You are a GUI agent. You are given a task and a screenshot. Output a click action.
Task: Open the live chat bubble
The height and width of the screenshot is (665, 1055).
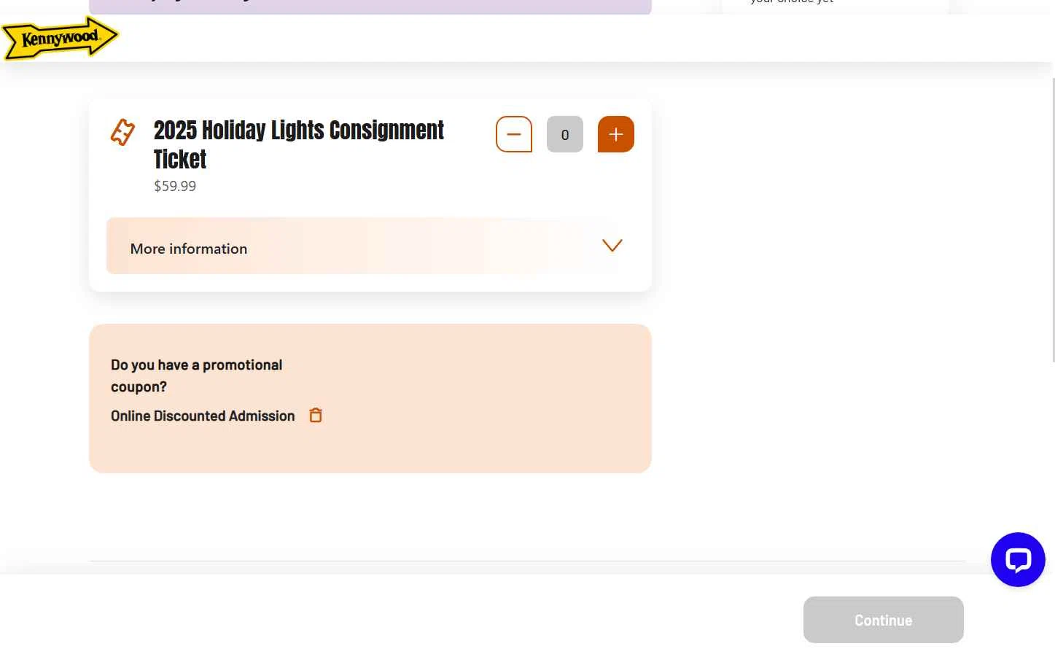coord(1017,559)
